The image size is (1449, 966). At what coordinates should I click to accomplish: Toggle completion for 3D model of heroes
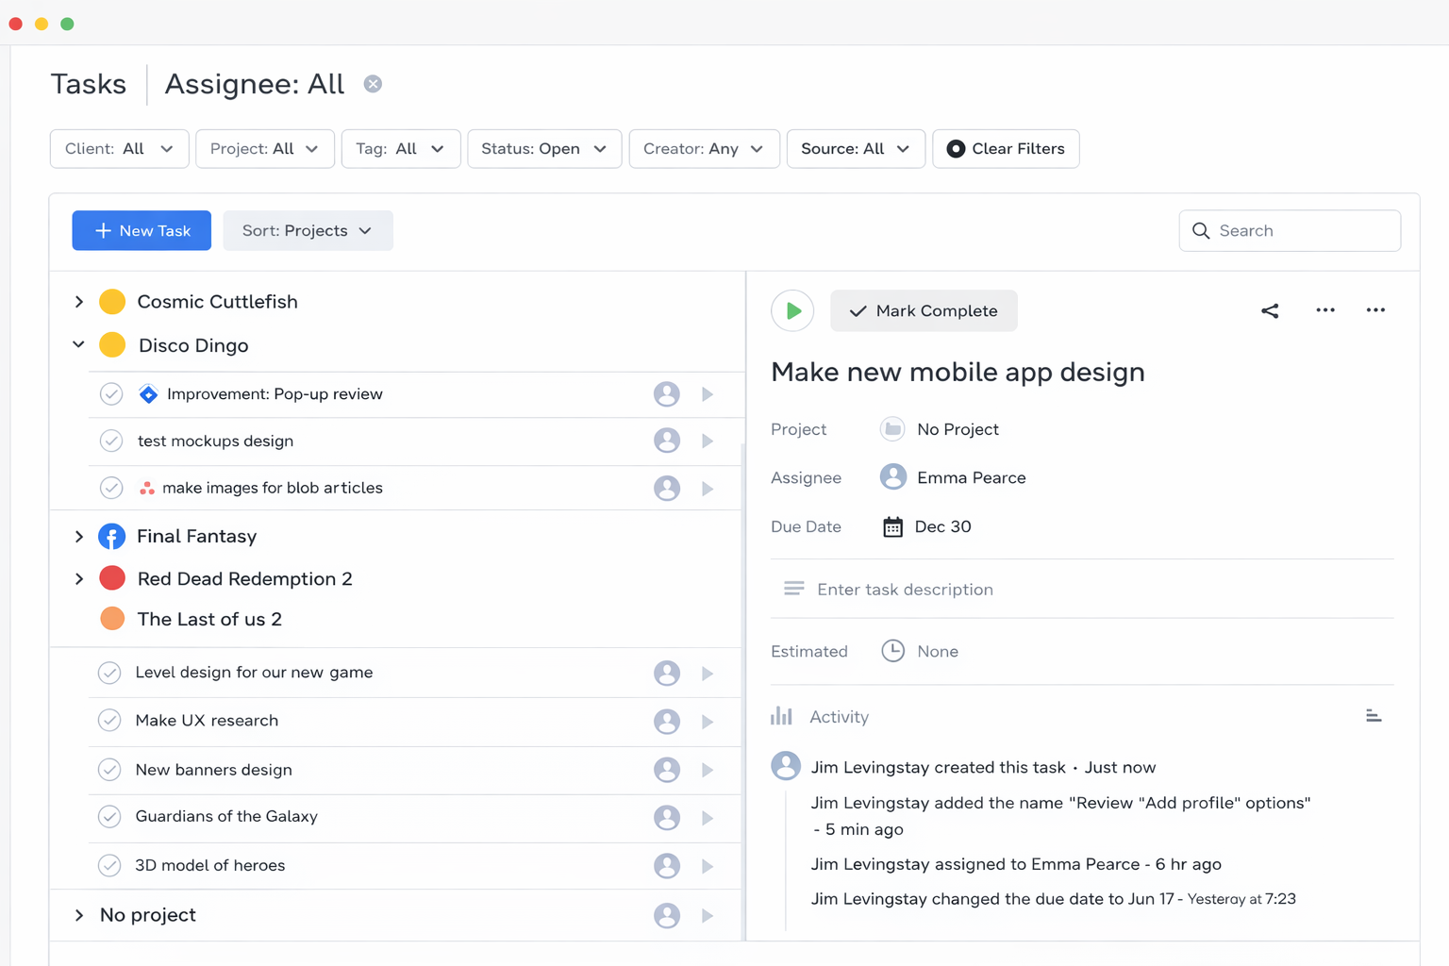(109, 865)
